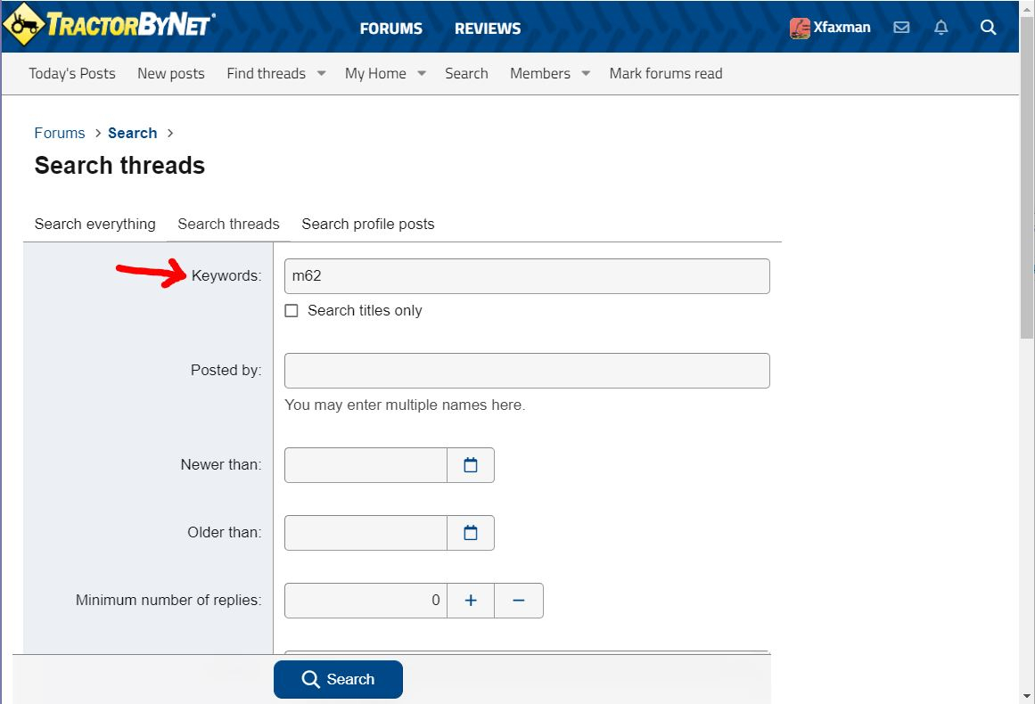
Task: Open the alerts bell icon
Action: (x=941, y=28)
